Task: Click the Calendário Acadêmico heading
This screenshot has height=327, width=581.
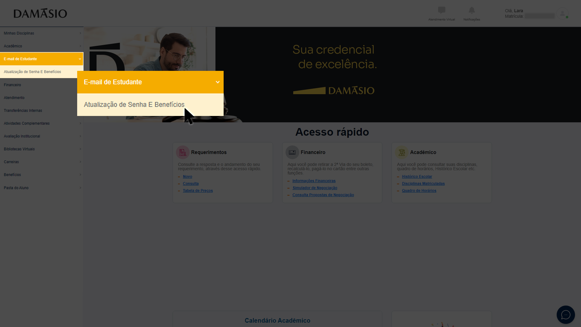Action: point(277,320)
